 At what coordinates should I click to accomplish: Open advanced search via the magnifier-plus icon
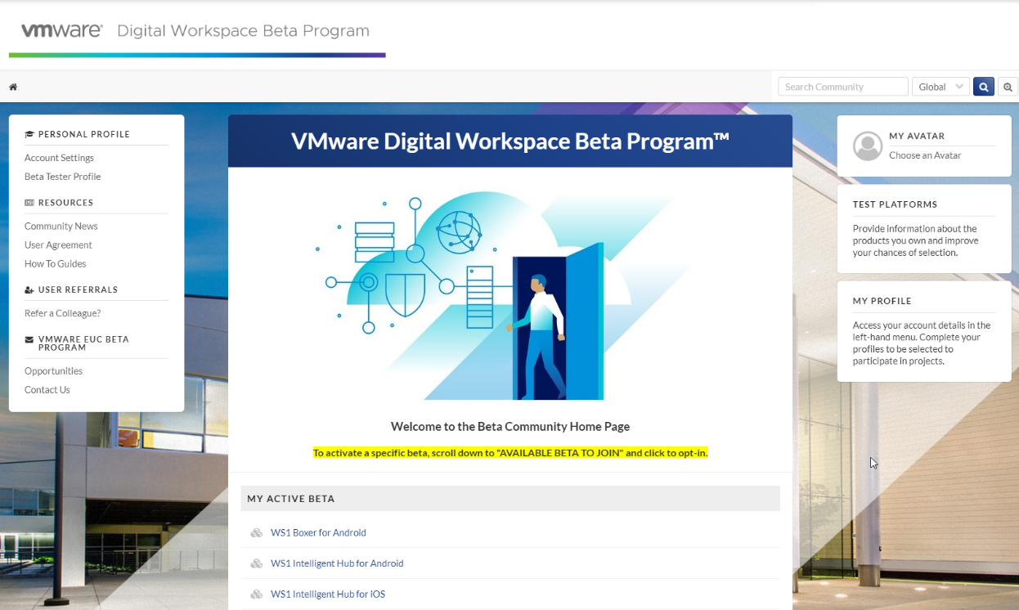coord(1008,86)
